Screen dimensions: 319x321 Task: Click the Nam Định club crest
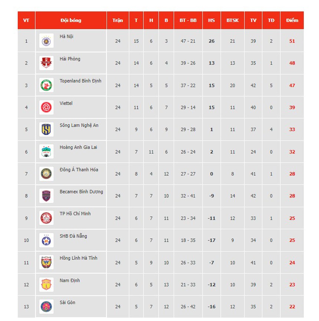[47, 285]
